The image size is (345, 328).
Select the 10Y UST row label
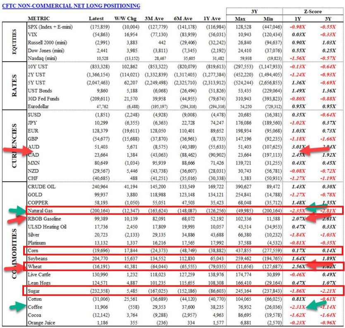click(x=38, y=67)
